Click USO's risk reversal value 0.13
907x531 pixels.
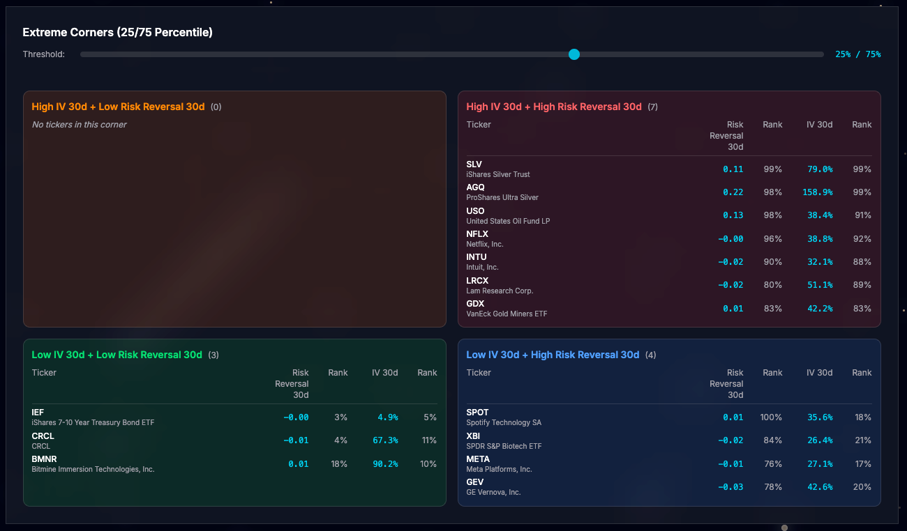pos(733,215)
